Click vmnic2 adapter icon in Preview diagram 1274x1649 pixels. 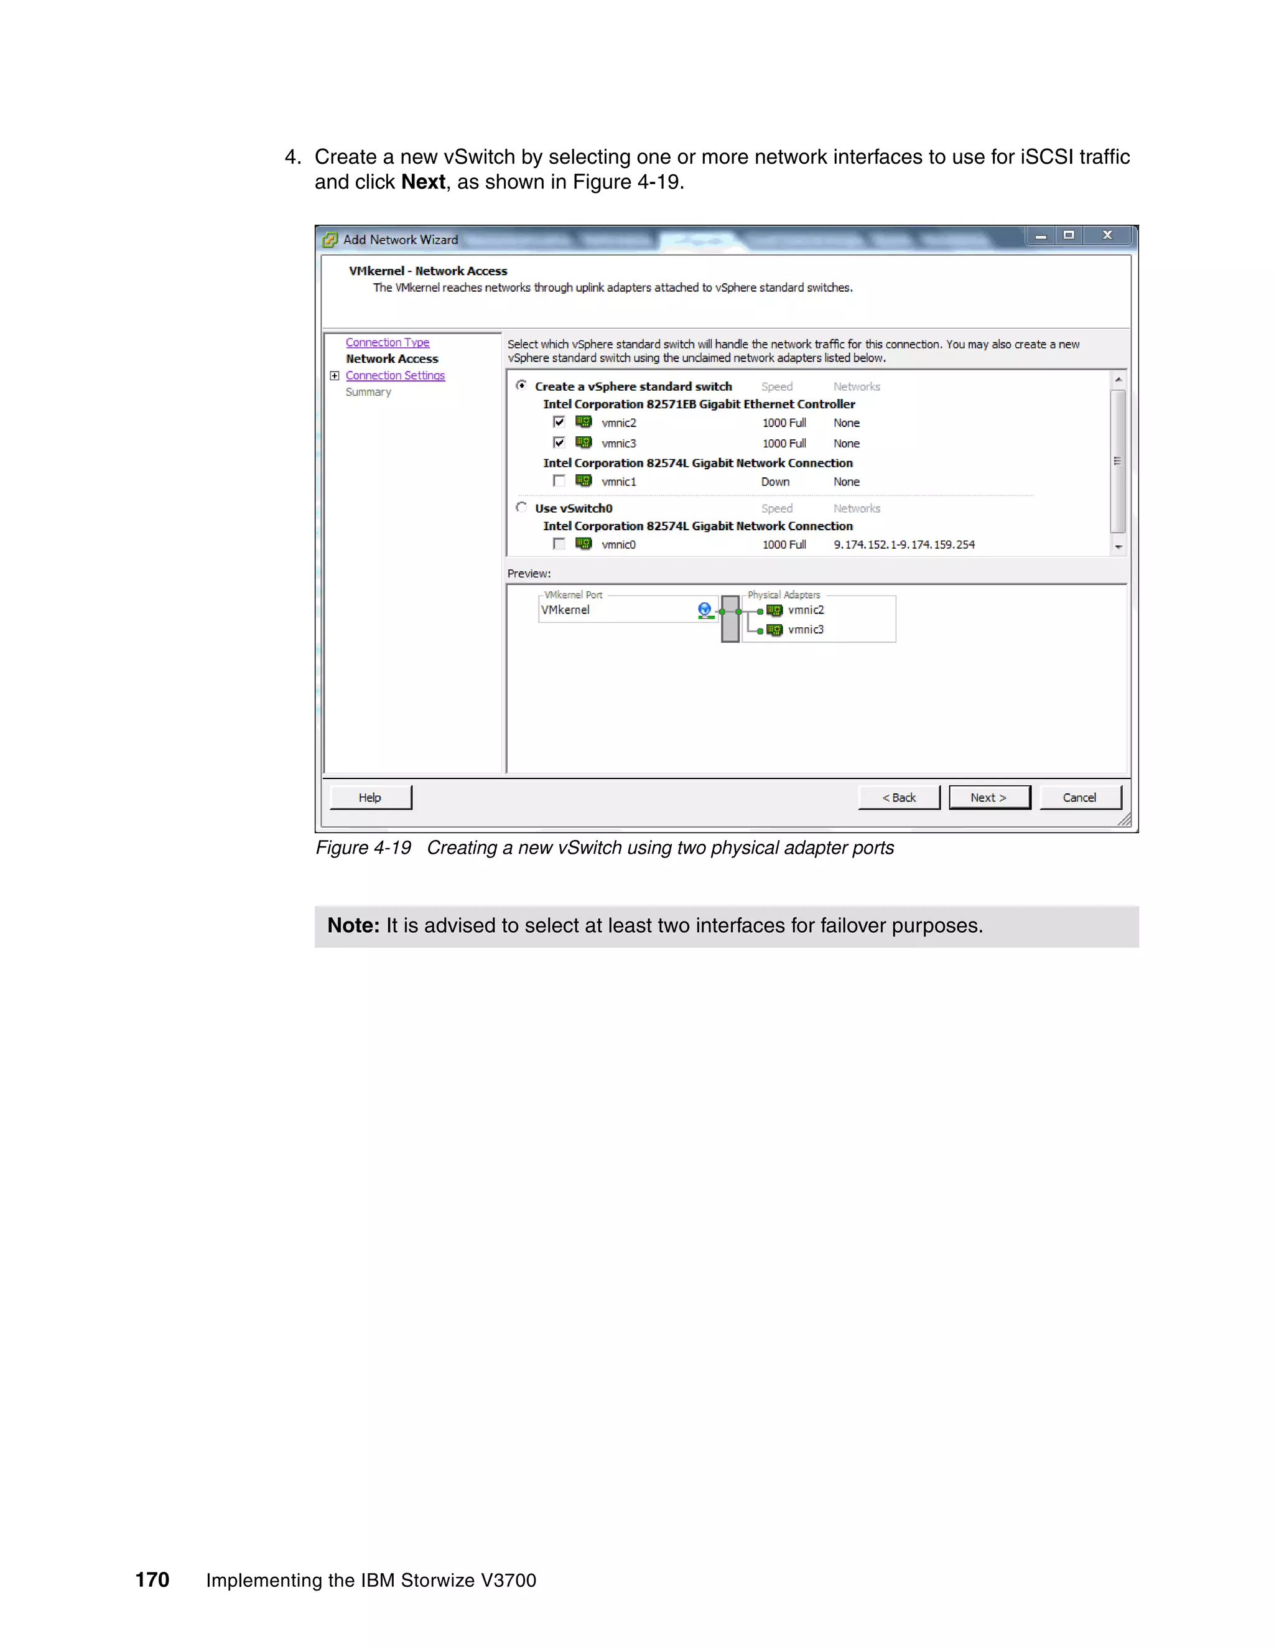point(774,610)
